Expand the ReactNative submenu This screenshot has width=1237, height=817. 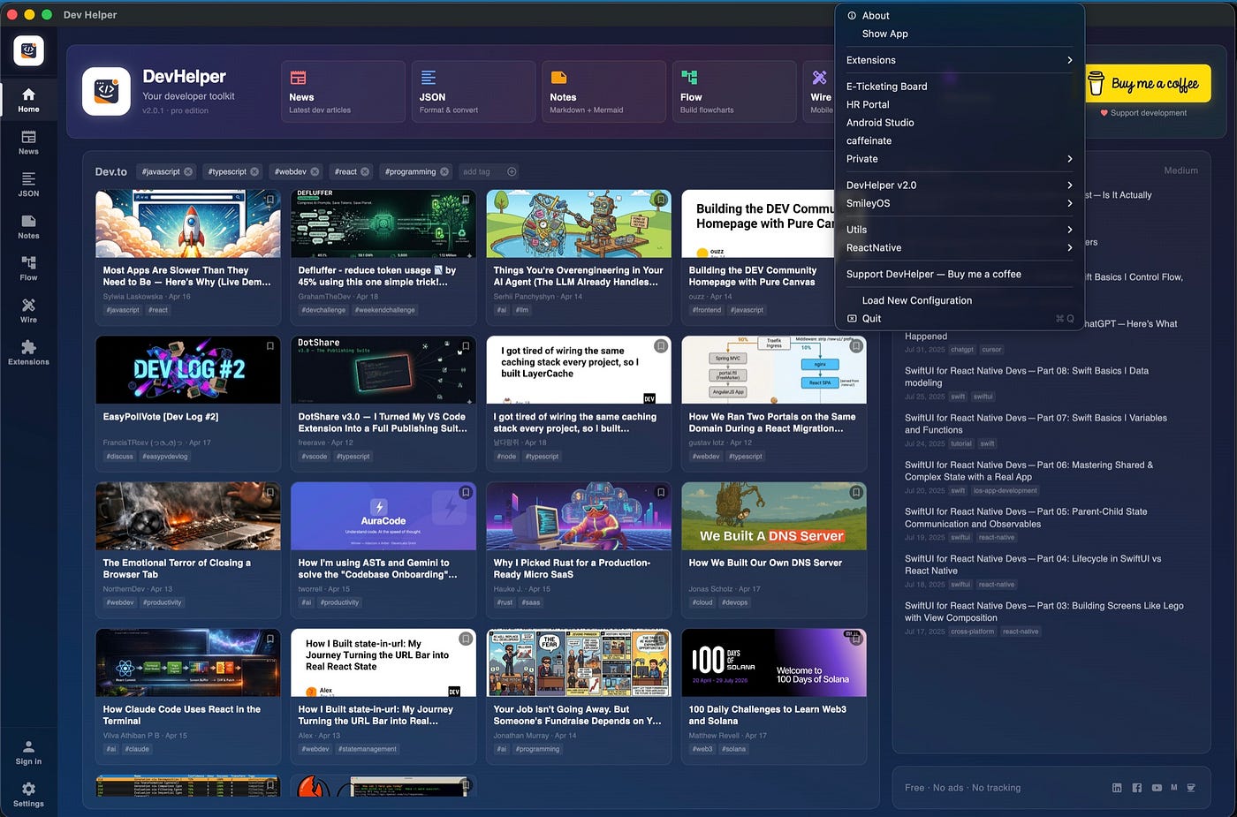click(960, 248)
